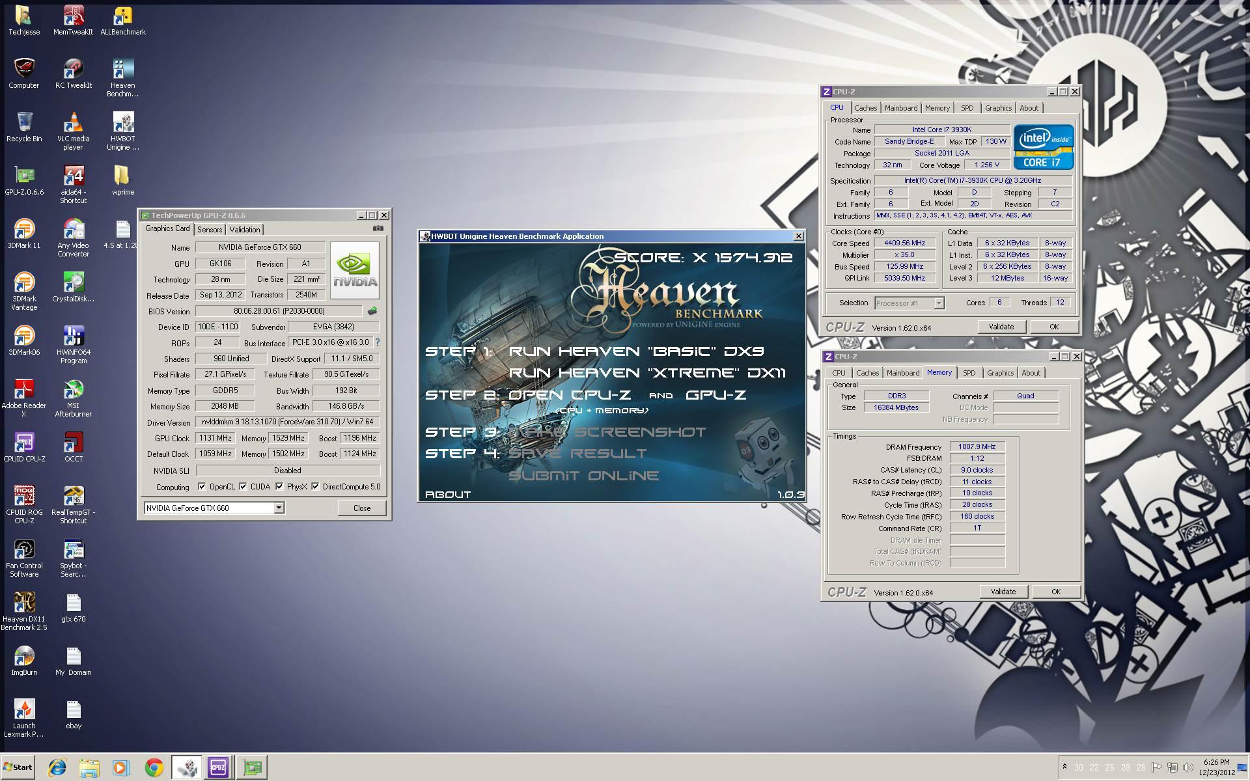Open Caches tab in top CPU-Z window
Viewport: 1250px width, 781px height.
pyautogui.click(x=866, y=108)
